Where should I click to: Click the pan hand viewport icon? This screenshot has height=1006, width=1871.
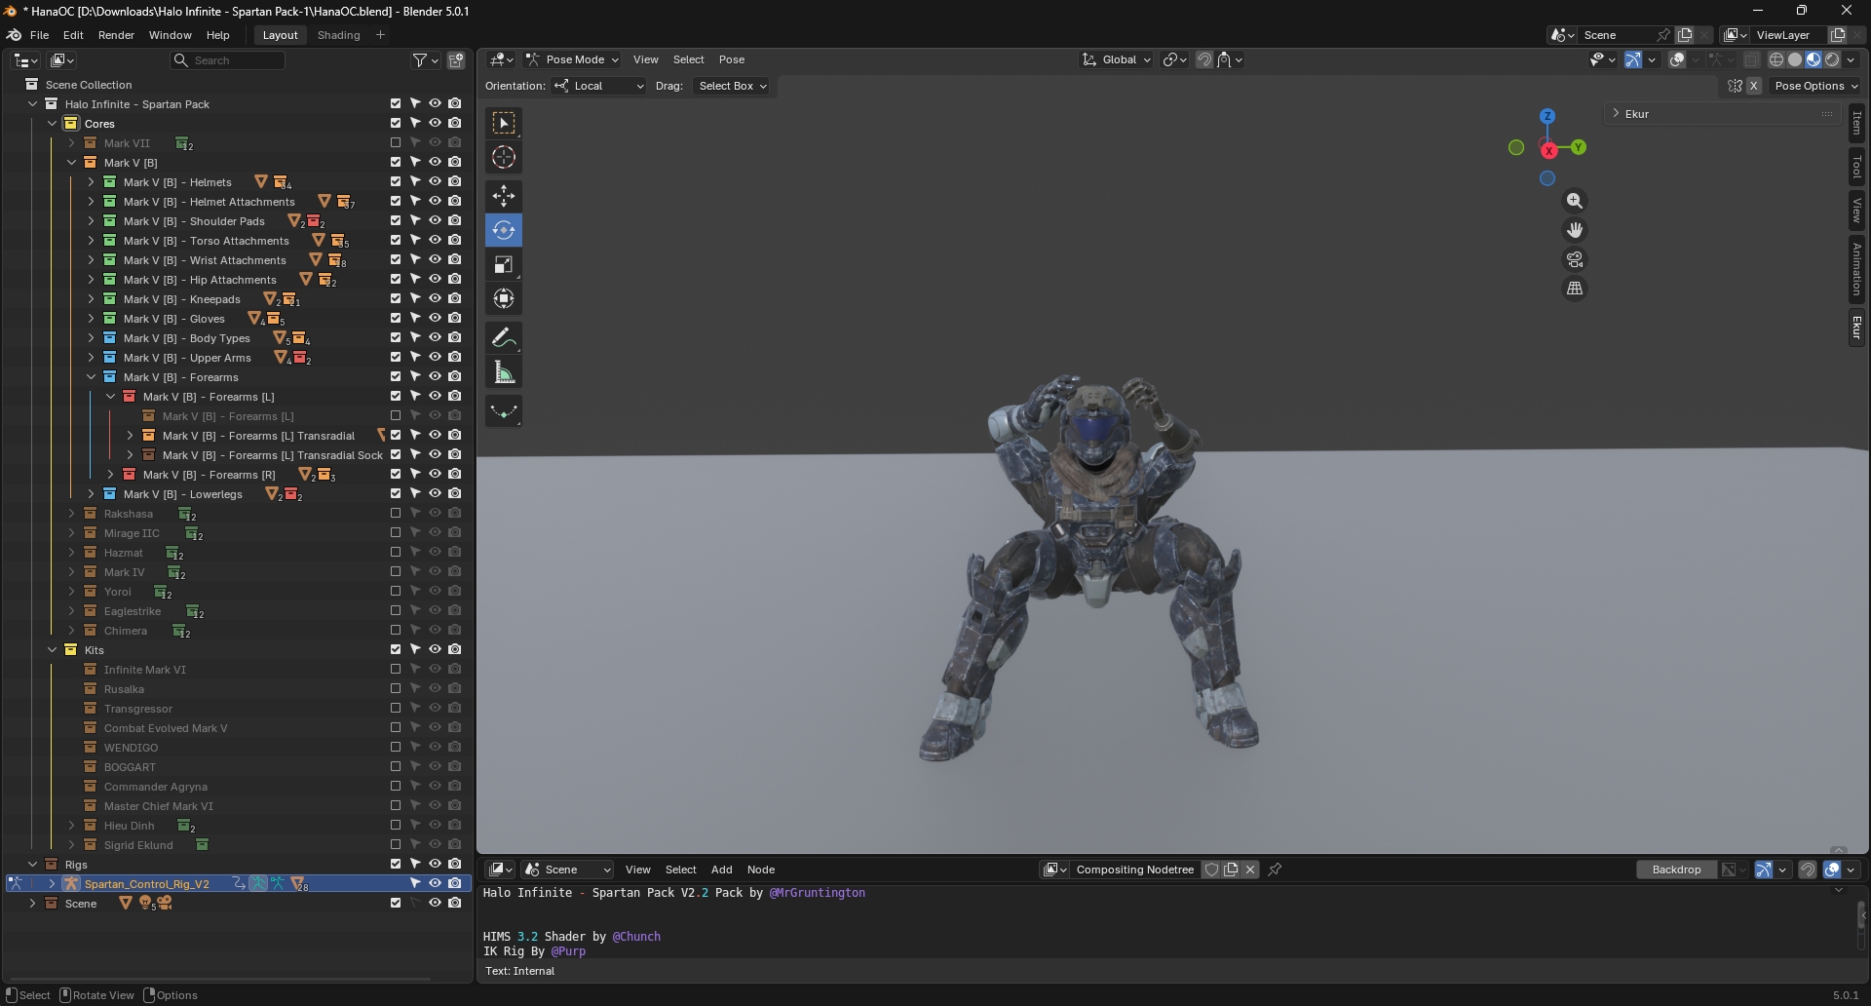tap(1575, 230)
